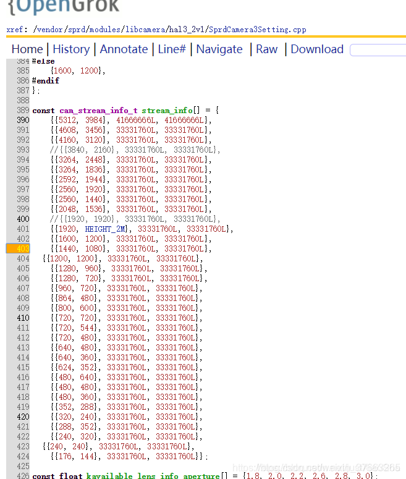Click the {1280, 720} entry text
Image resolution: width=406 pixels, height=479 pixels.
(x=78, y=278)
